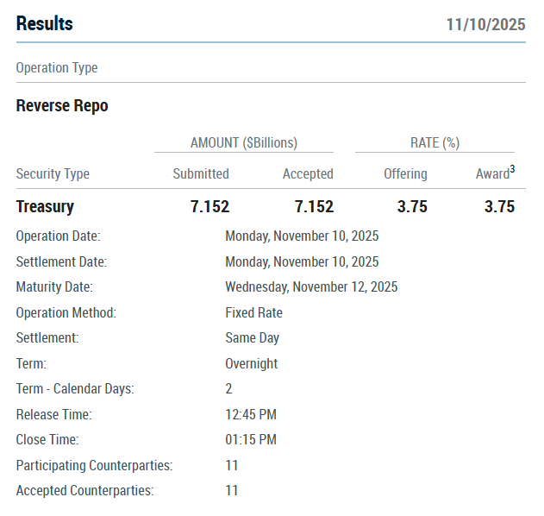Click the Accepted Counterparties value 11
This screenshot has width=544, height=516.
point(231,491)
